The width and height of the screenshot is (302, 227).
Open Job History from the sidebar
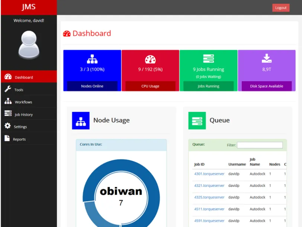[29, 114]
